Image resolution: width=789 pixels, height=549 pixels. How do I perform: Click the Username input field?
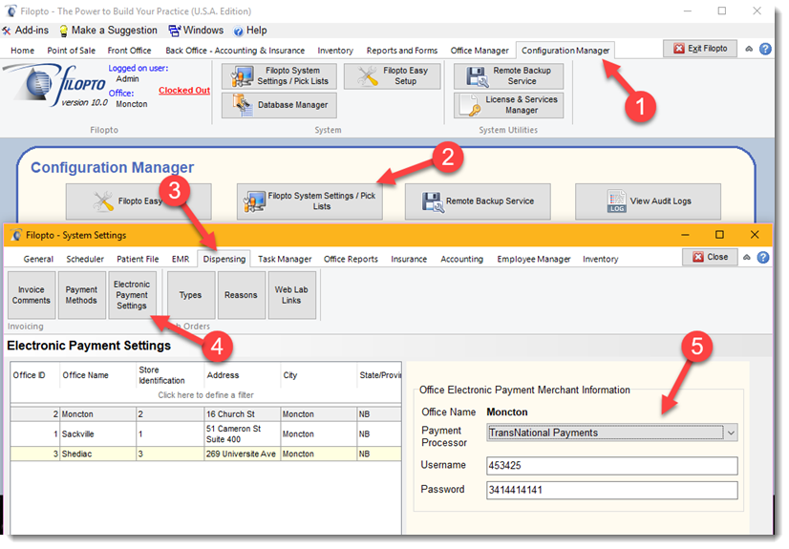coord(612,466)
